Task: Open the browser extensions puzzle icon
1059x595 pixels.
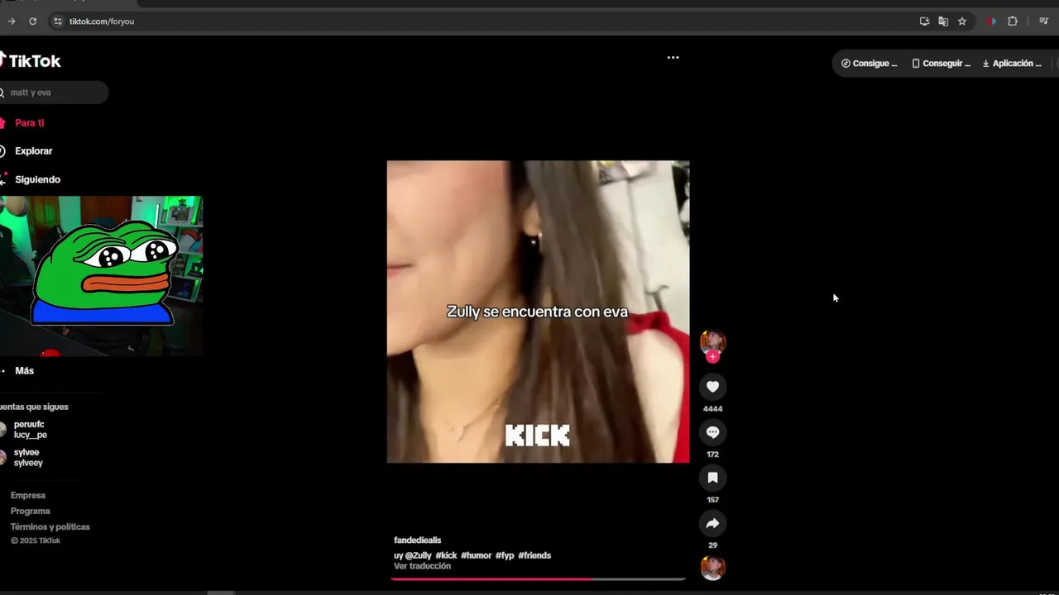Action: pyautogui.click(x=1012, y=21)
